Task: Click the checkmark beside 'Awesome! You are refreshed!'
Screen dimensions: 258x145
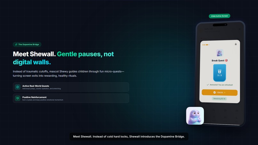Action: (x=208, y=85)
